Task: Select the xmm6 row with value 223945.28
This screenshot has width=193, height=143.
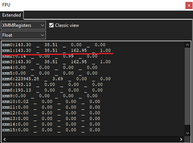Action: (56, 79)
